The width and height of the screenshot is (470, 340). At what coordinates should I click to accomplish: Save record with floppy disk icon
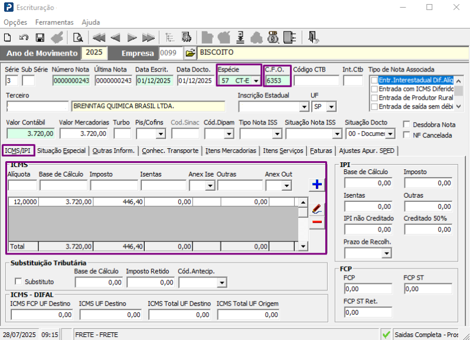point(40,37)
